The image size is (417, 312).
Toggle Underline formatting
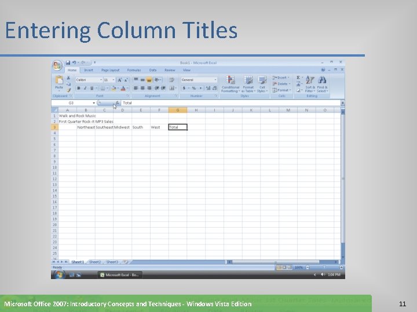[x=92, y=88]
